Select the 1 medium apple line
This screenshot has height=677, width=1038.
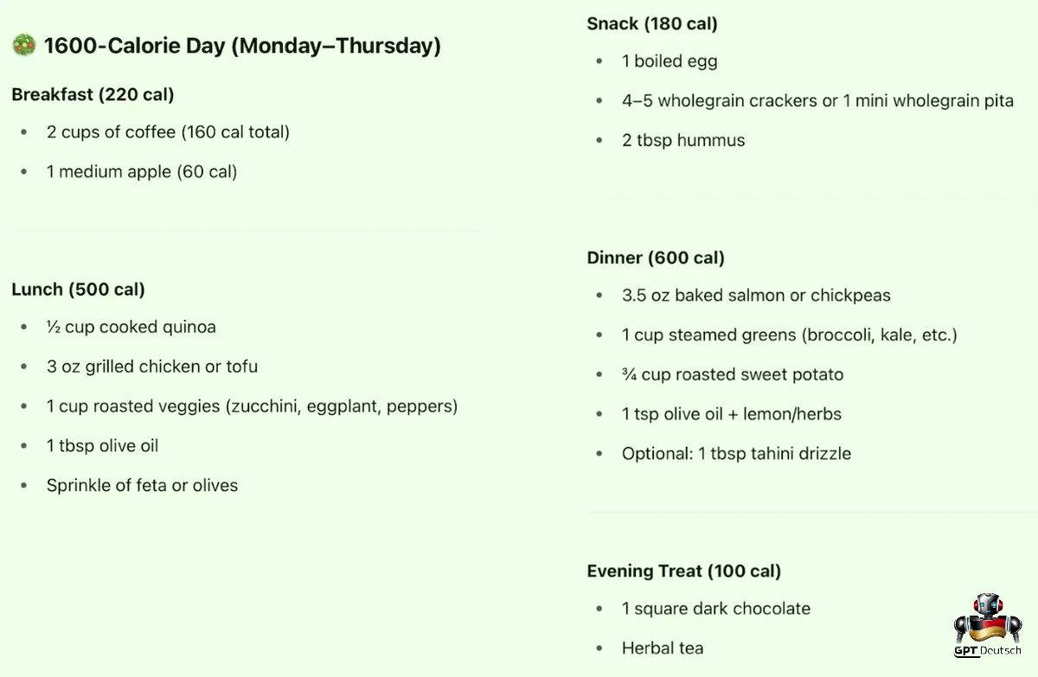click(x=142, y=171)
